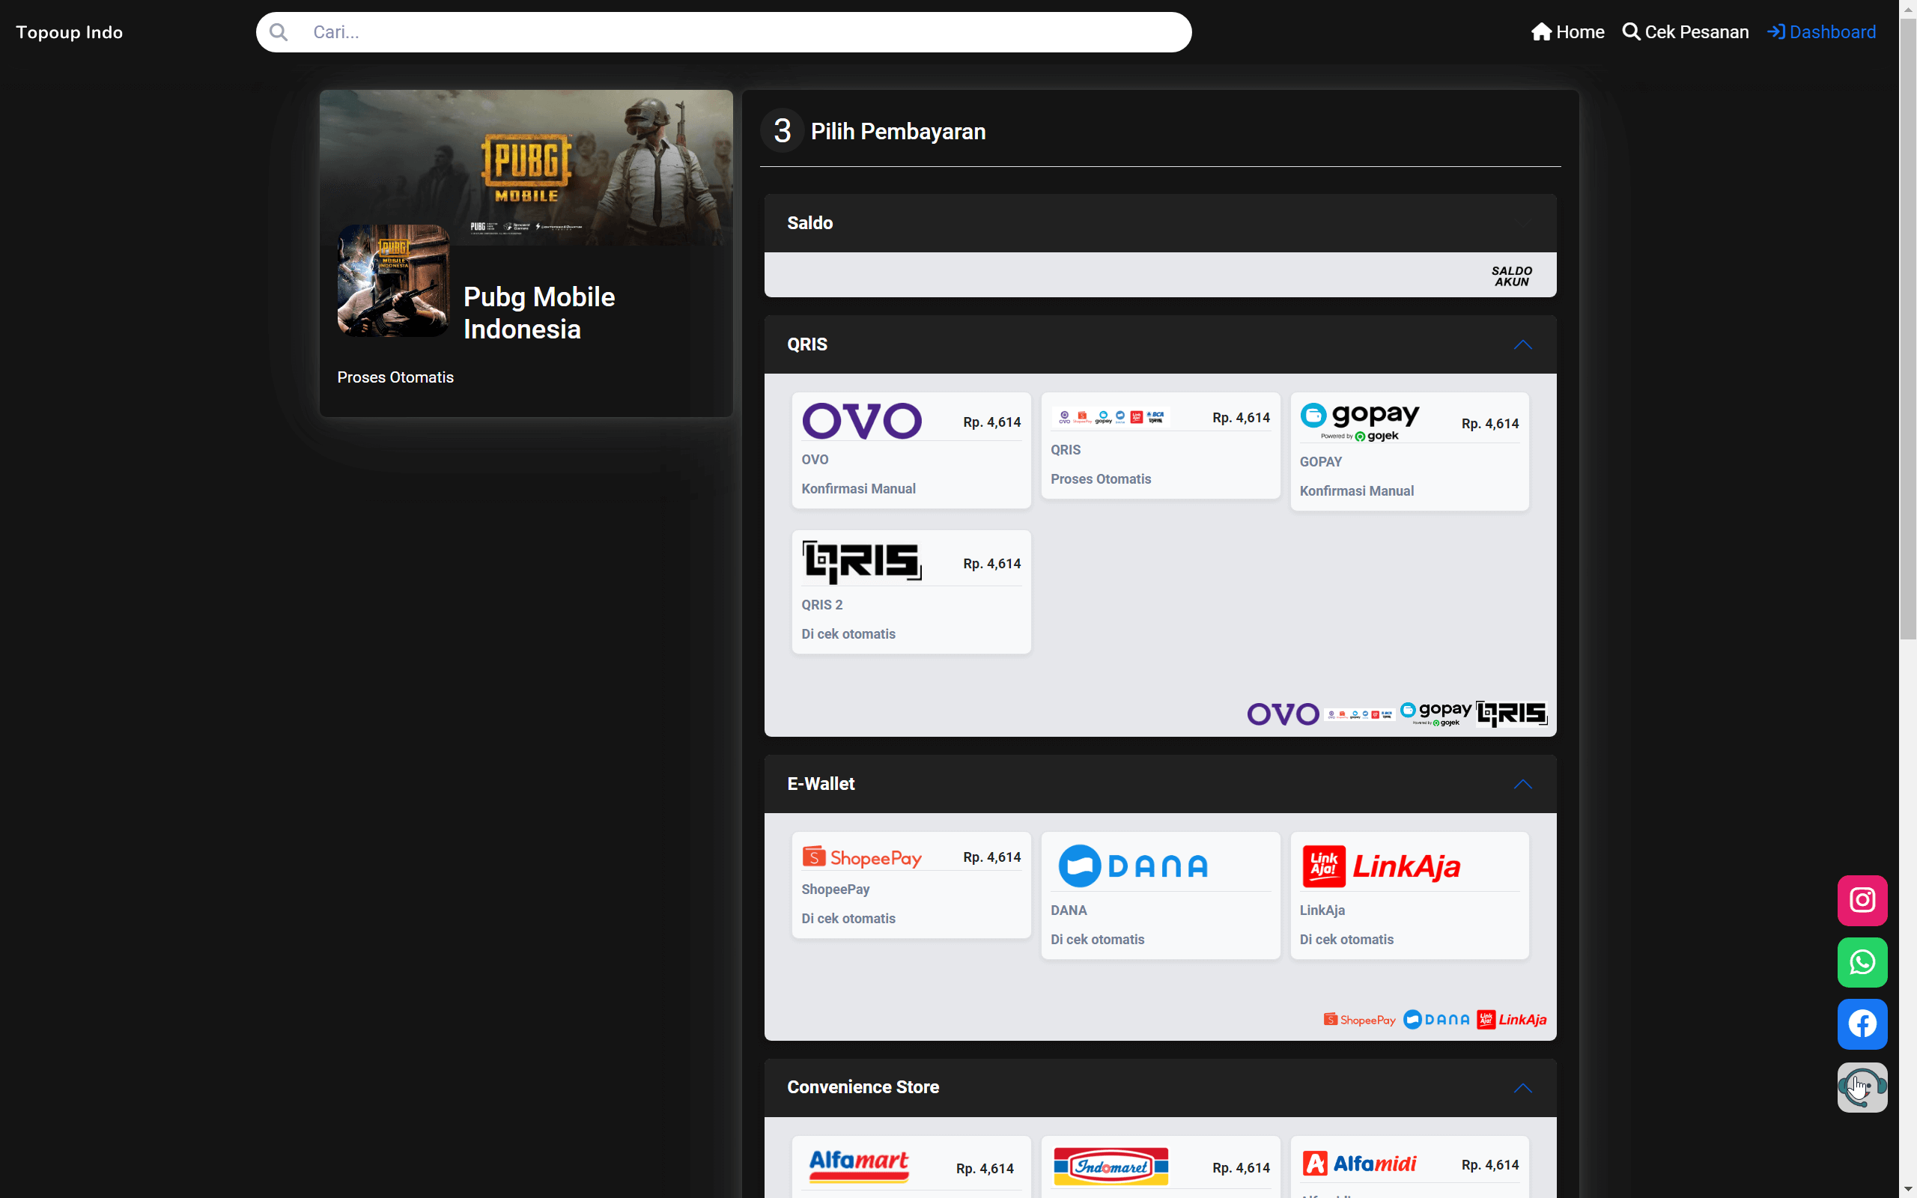
Task: Click the search magnifier icon in the search bar
Action: 278,31
